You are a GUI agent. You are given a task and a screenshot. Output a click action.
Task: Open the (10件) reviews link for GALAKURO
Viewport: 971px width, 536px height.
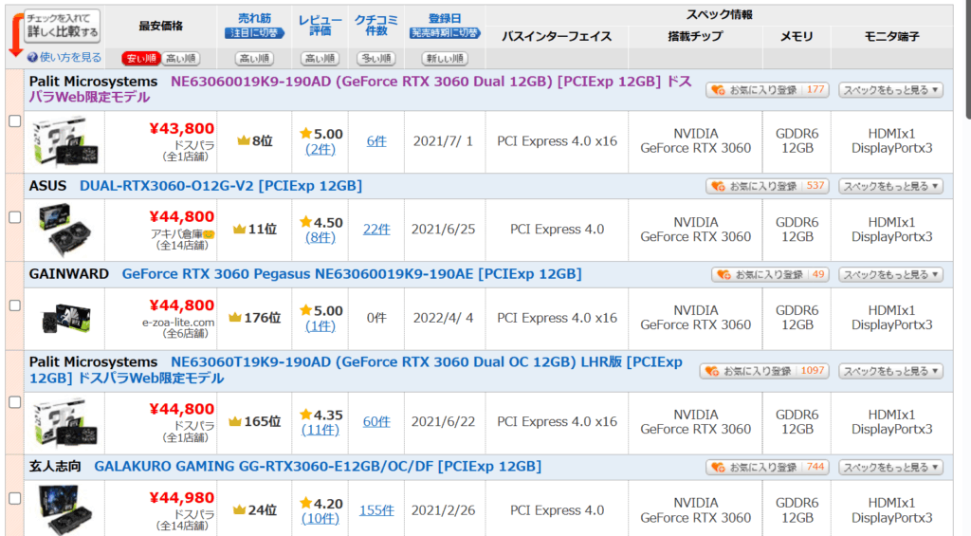(x=321, y=518)
